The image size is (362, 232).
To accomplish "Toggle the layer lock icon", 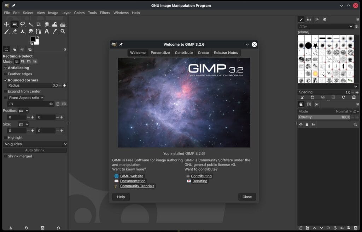I will (307, 124).
